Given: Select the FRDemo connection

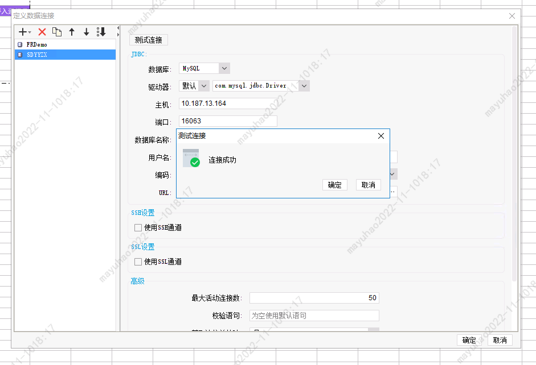Looking at the screenshot, I should [x=66, y=44].
